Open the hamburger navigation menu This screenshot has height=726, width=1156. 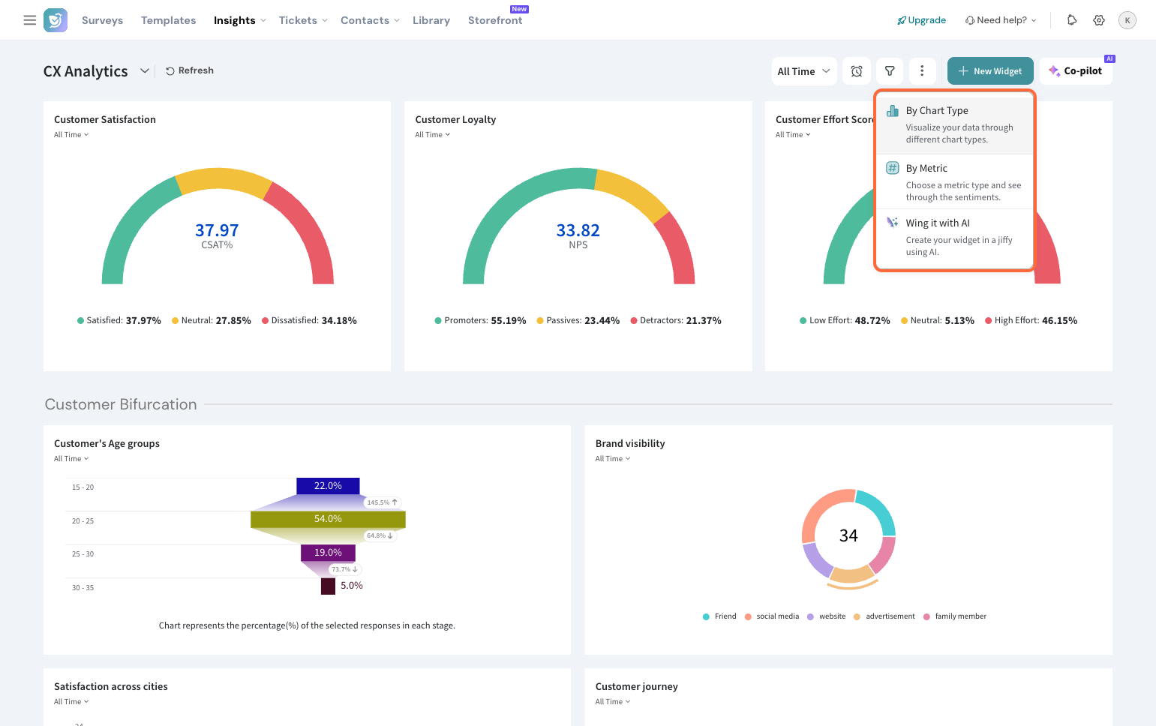30,20
